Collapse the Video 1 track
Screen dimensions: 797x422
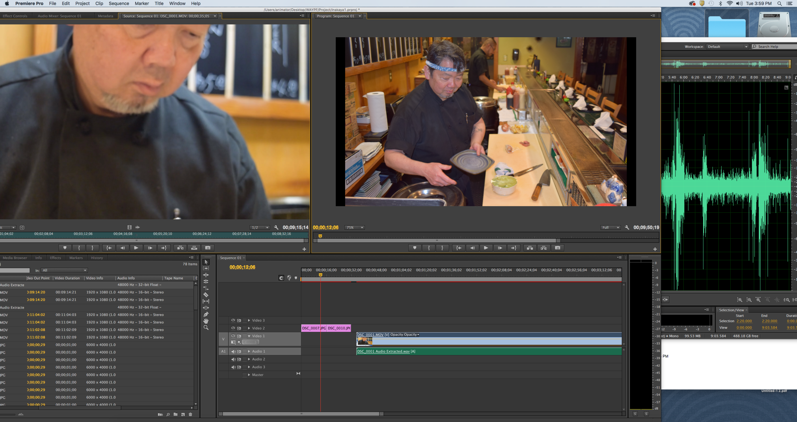pos(249,336)
